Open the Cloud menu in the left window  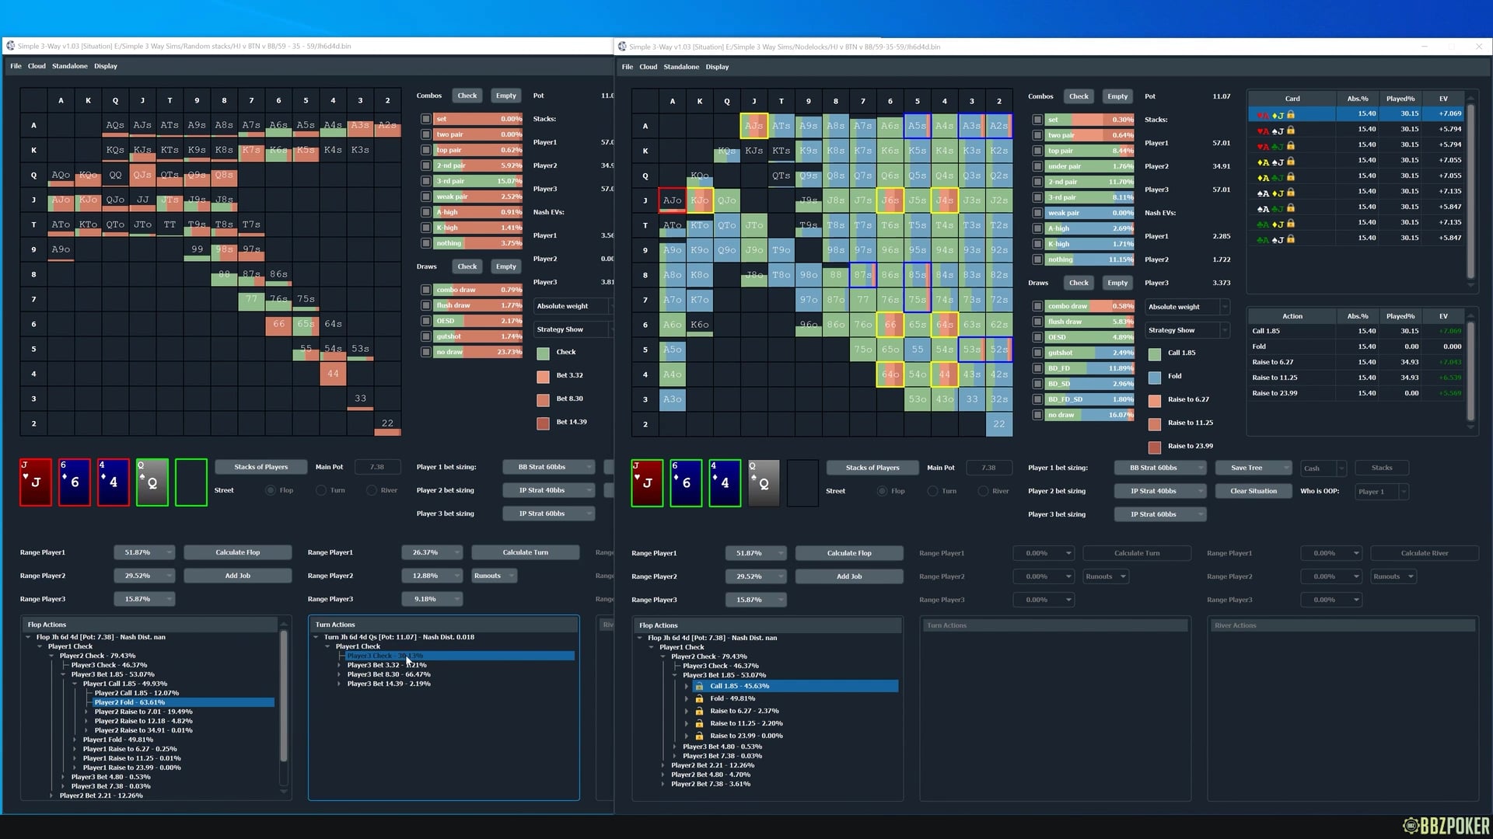(x=37, y=66)
